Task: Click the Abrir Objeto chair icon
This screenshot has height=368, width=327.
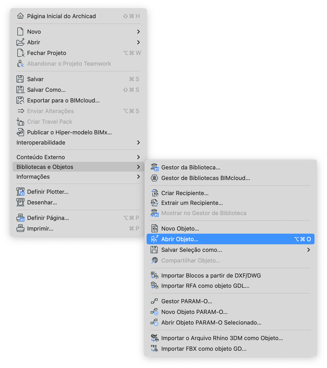Action: pos(155,239)
